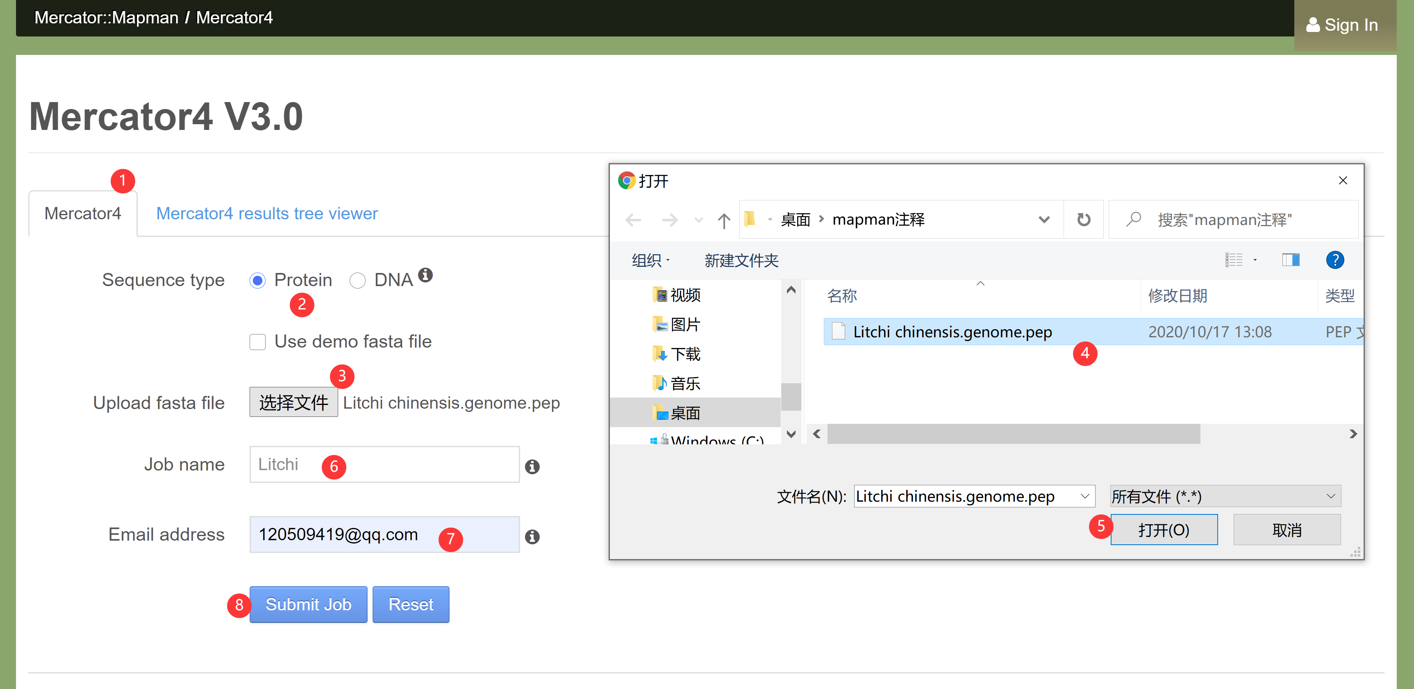Open the help question mark icon

coord(1335,260)
